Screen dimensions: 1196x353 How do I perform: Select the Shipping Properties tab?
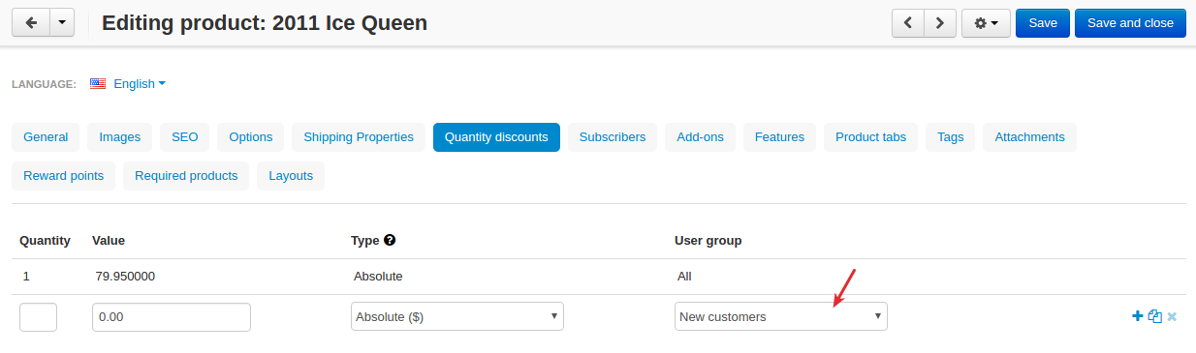[359, 137]
